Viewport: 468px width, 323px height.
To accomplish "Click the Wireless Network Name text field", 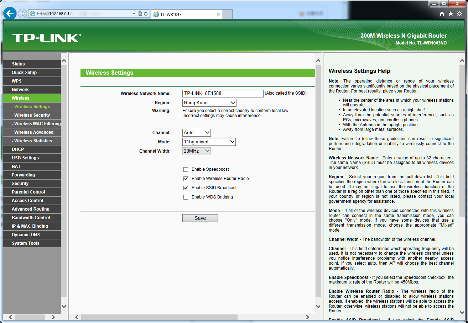I will coord(223,94).
